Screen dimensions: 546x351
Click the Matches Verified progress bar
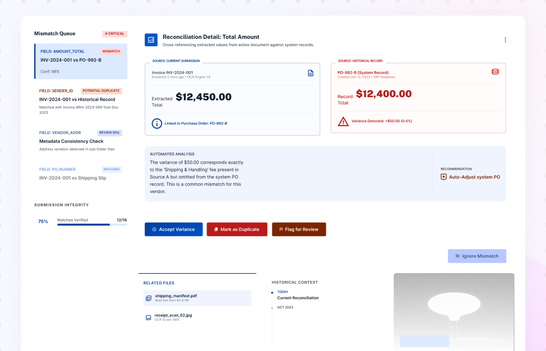point(92,225)
